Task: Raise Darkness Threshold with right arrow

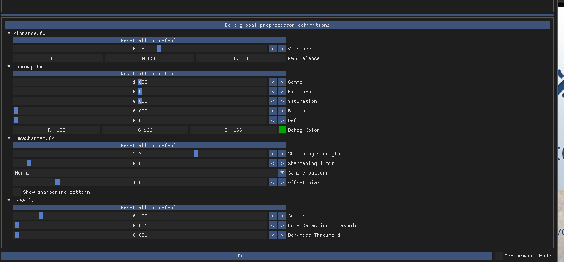Action: (x=282, y=235)
